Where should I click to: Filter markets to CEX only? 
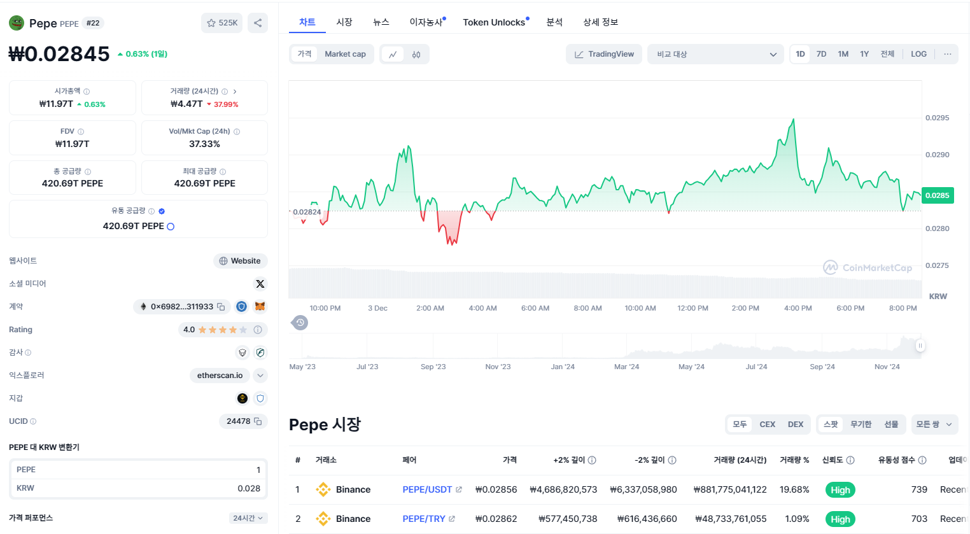pos(768,425)
